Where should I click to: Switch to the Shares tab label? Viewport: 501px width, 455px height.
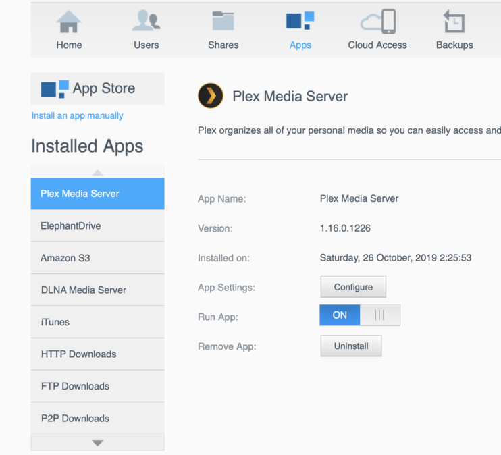tap(223, 45)
